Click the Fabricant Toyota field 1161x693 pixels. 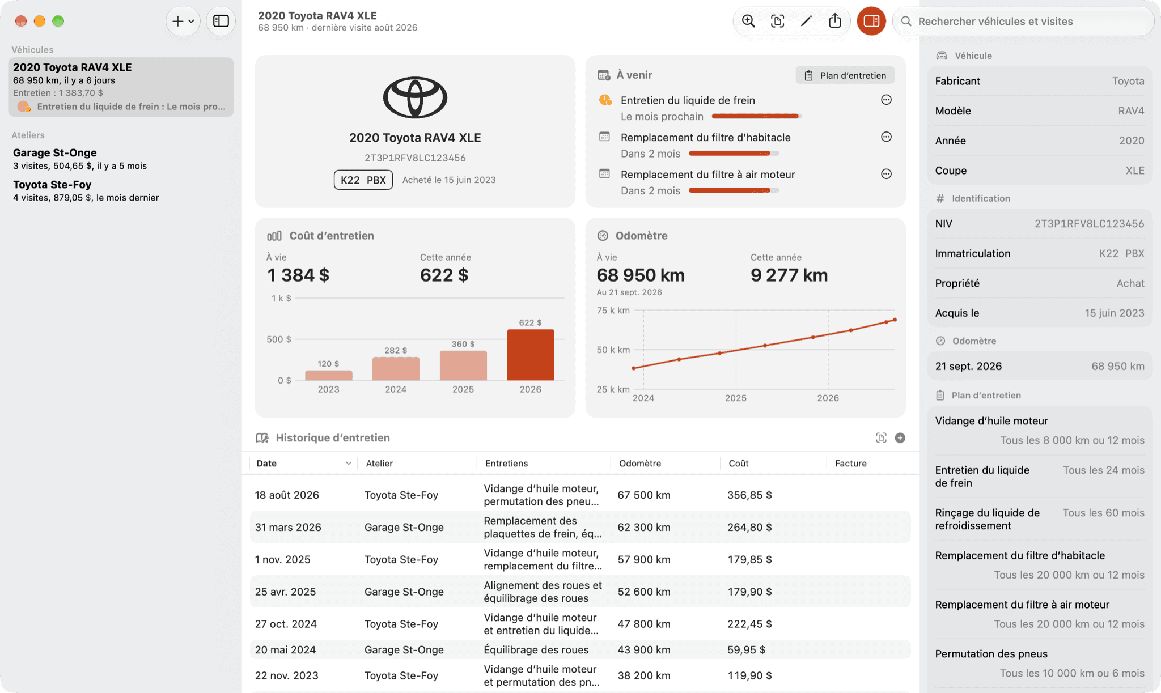tap(1039, 81)
